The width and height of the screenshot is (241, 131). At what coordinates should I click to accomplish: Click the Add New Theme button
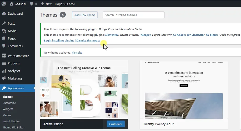(85, 15)
